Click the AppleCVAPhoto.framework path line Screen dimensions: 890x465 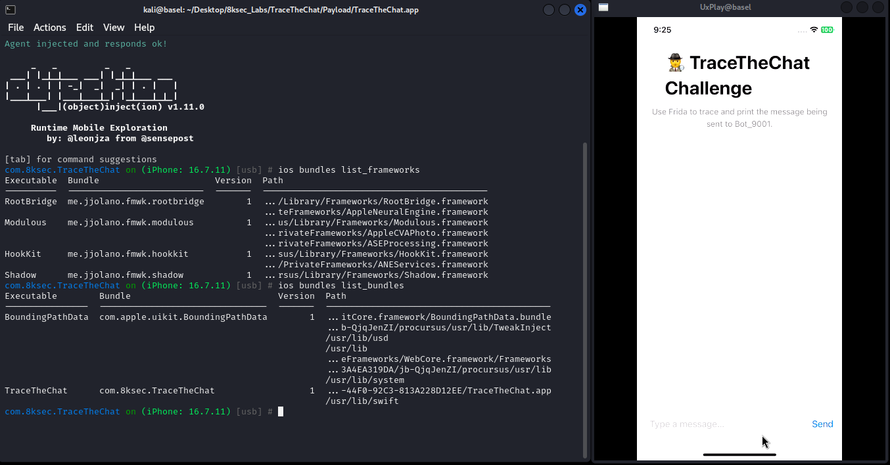coord(377,233)
